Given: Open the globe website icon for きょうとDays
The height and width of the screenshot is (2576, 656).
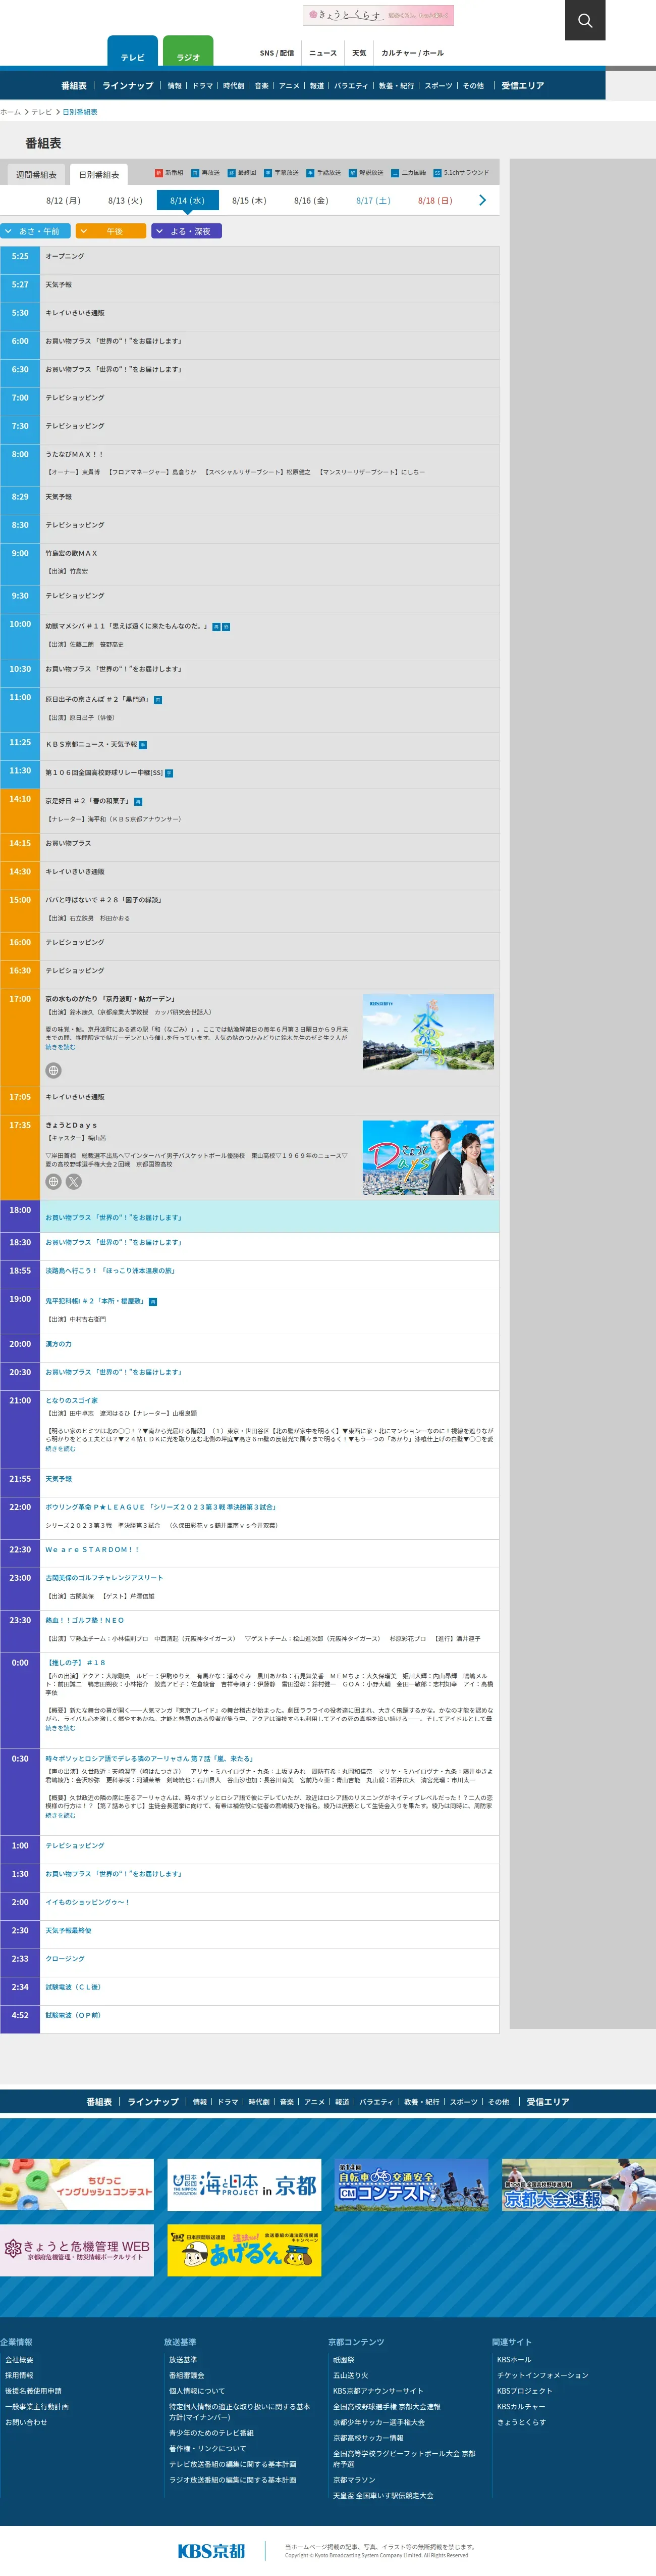Looking at the screenshot, I should point(54,1181).
